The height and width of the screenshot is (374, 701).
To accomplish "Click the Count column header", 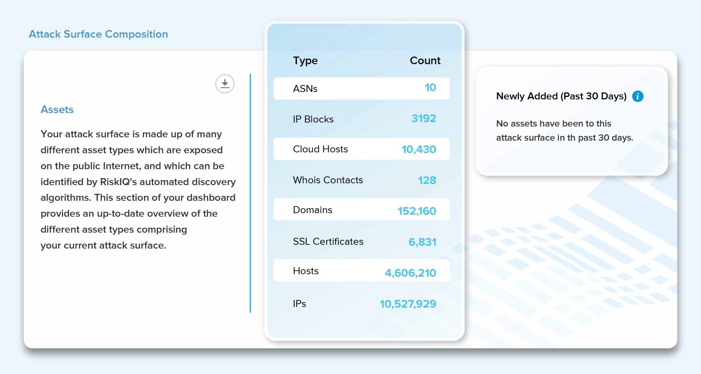I will point(425,61).
